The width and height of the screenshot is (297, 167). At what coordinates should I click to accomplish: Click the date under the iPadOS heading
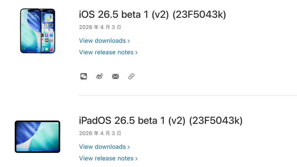click(x=100, y=133)
